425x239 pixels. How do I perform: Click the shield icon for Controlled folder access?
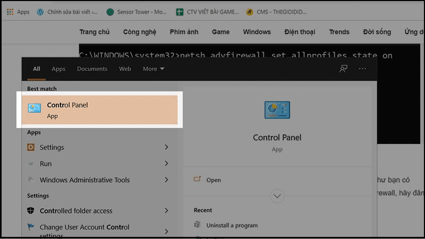(31, 210)
